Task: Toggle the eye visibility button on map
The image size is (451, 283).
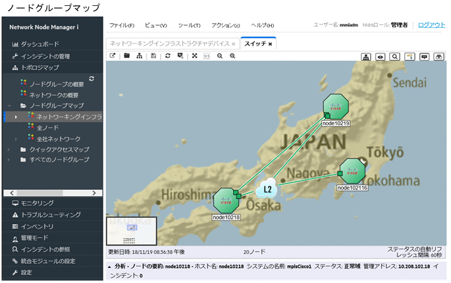Action: tap(381, 57)
